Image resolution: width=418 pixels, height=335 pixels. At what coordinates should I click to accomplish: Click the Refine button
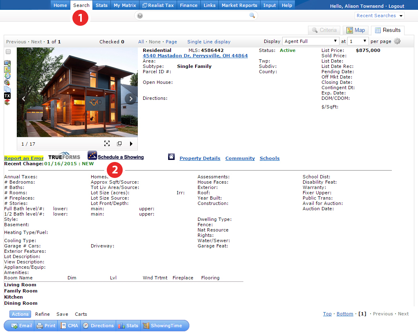click(43, 314)
